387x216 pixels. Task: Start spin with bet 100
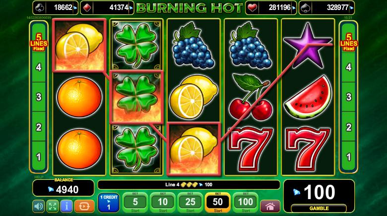click(x=246, y=203)
